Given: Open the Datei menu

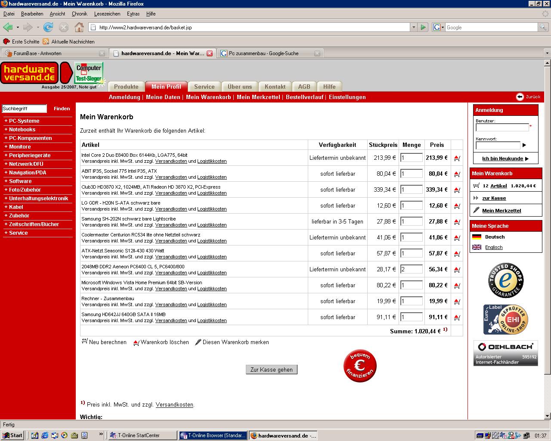Looking at the screenshot, I should coord(9,14).
